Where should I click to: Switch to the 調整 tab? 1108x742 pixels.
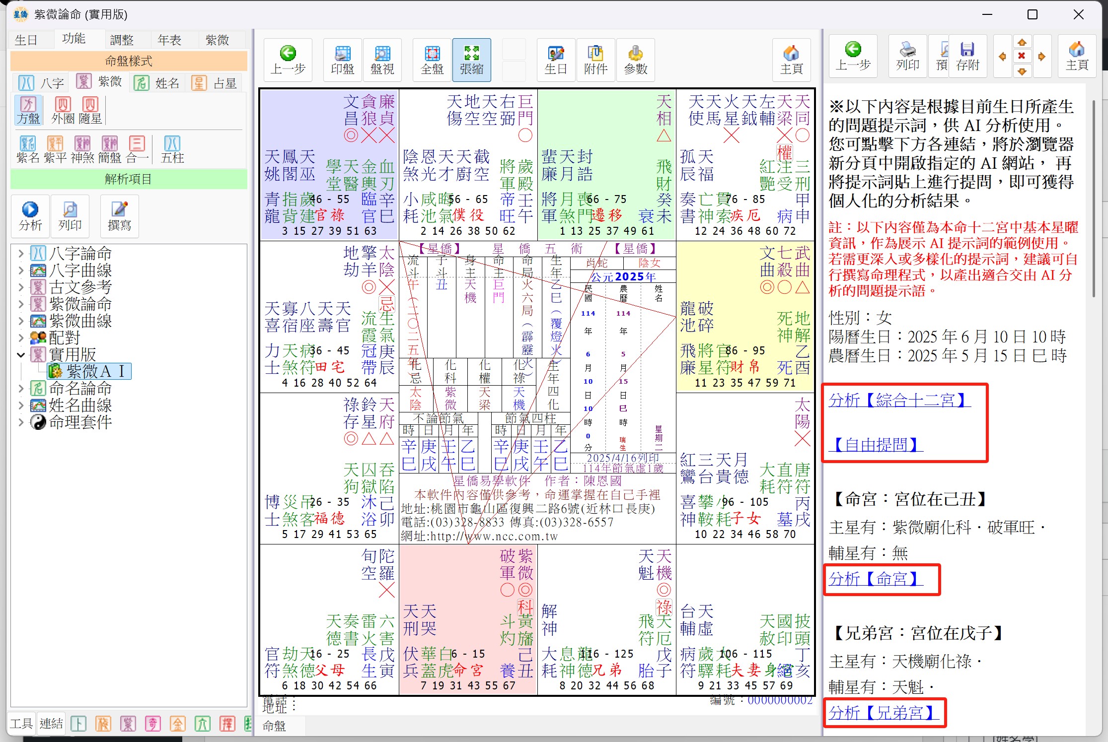(122, 40)
